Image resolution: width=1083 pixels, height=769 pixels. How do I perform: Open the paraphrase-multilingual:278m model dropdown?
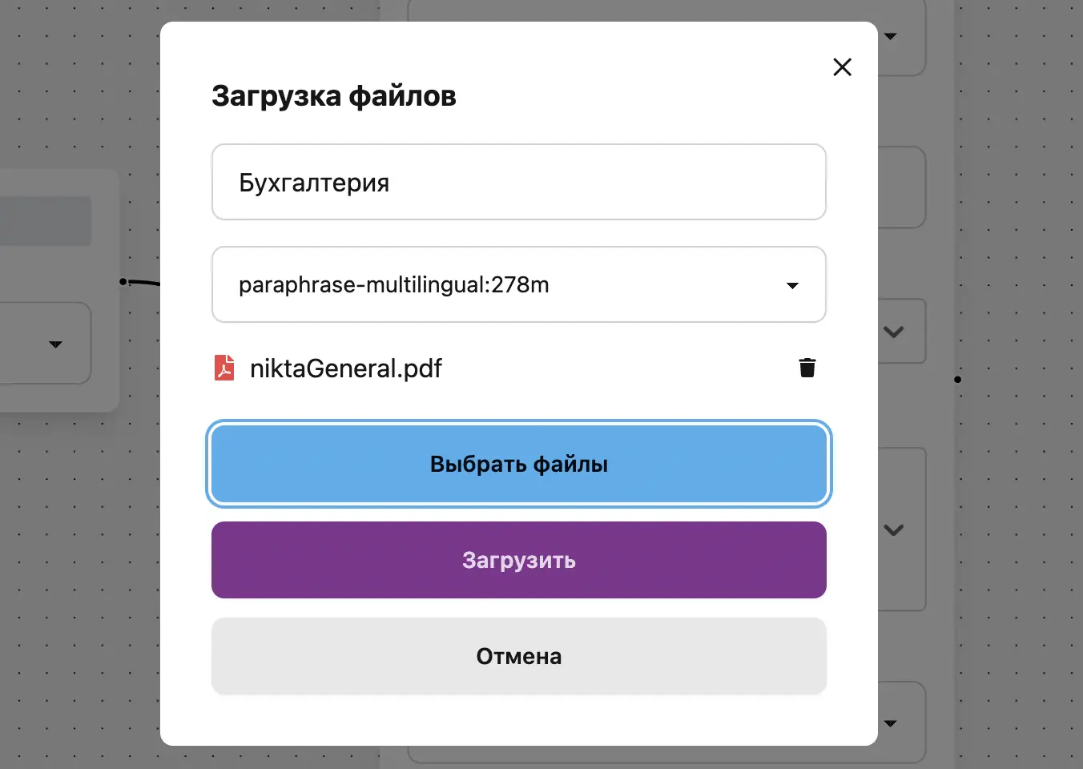coord(519,284)
